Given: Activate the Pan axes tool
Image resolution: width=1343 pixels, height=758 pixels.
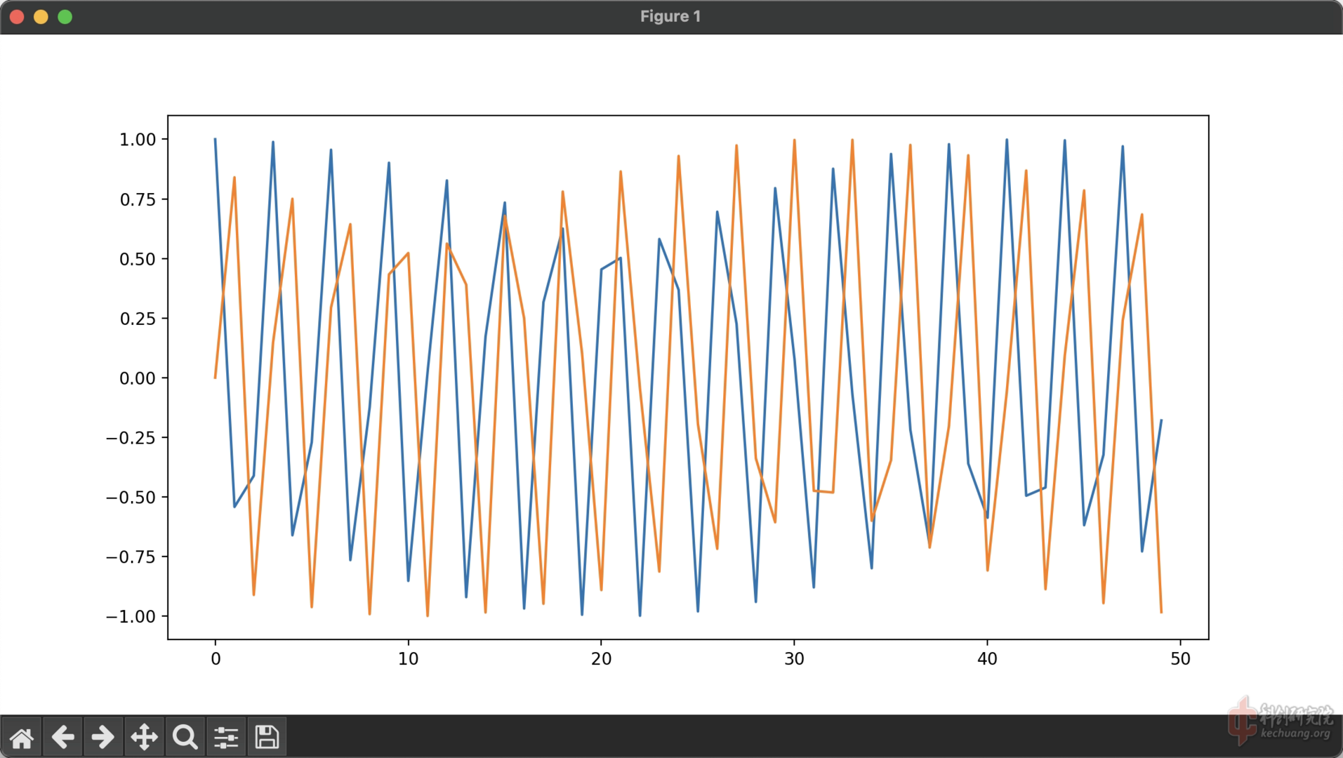Looking at the screenshot, I should click(144, 737).
